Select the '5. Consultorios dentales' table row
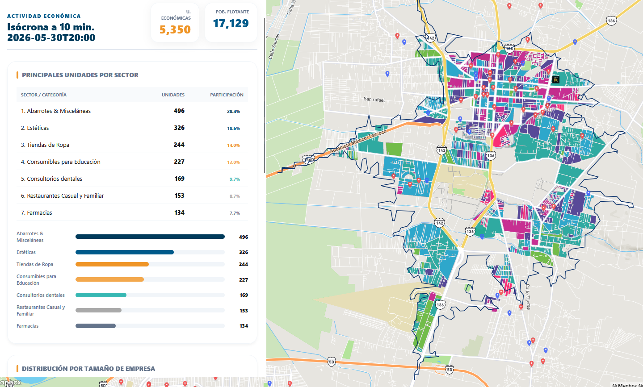Viewport: 643px width, 387px height. 132,179
